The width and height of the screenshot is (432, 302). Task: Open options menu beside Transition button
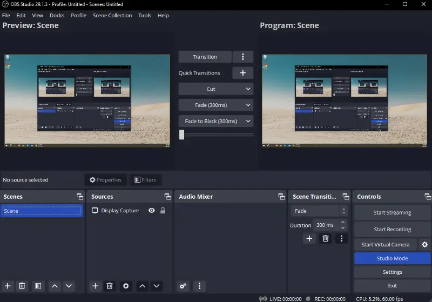[242, 57]
